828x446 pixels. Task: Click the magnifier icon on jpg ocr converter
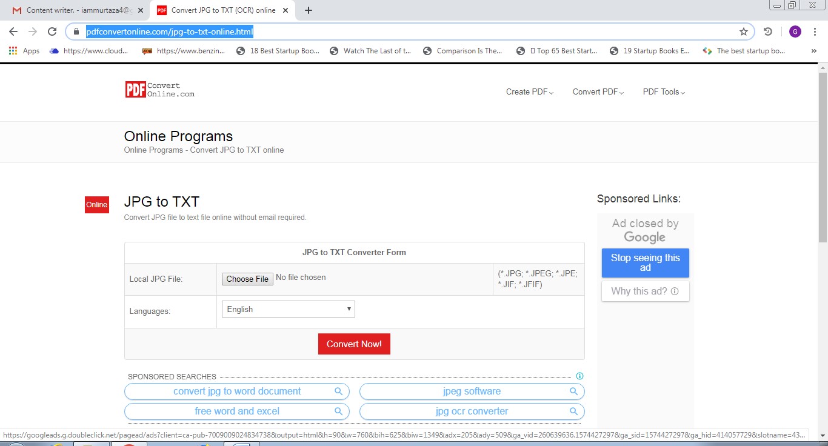click(573, 411)
